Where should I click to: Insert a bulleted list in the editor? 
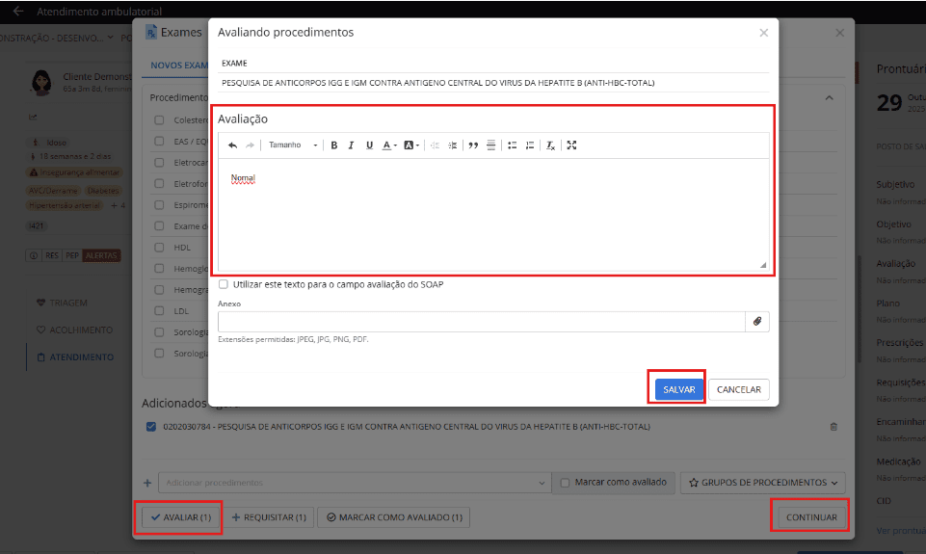512,145
